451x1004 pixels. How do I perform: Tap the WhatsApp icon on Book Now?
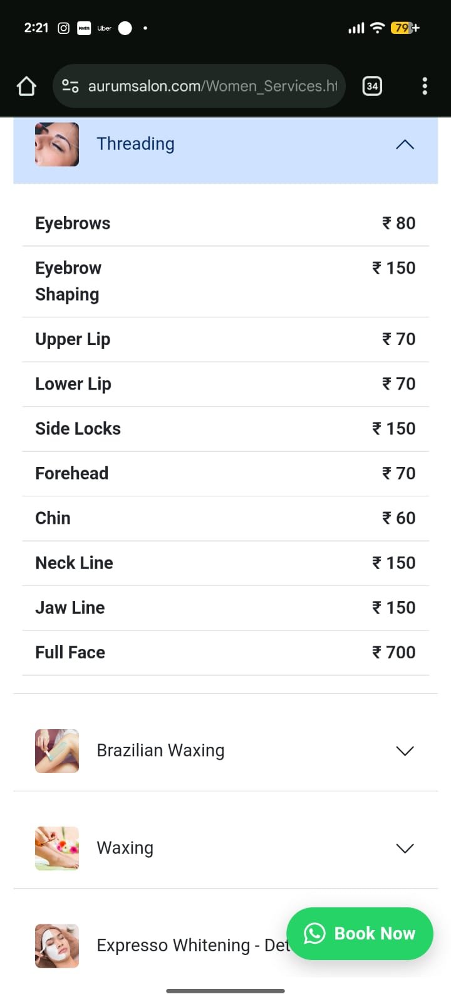coord(314,933)
